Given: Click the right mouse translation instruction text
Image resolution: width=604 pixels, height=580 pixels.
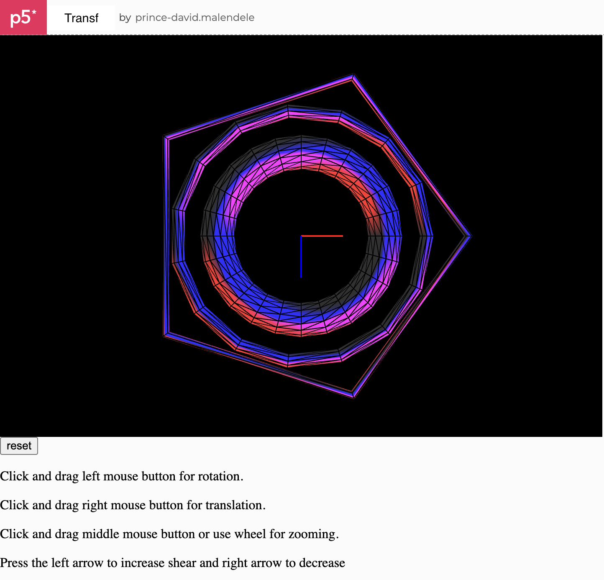Looking at the screenshot, I should (x=133, y=505).
